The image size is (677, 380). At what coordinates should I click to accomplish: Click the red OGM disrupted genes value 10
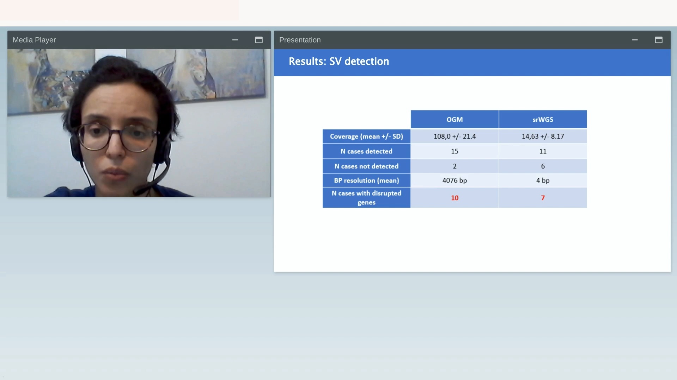(x=455, y=198)
